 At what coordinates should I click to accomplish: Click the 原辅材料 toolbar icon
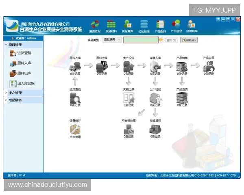tap(111, 25)
